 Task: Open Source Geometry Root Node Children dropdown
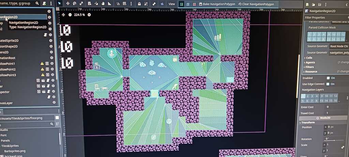pyautogui.click(x=339, y=46)
